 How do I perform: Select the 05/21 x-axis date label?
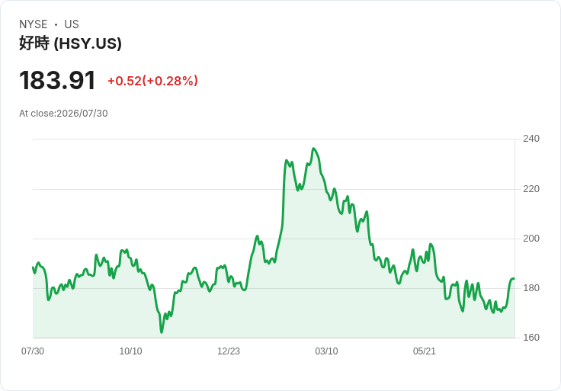click(x=425, y=351)
